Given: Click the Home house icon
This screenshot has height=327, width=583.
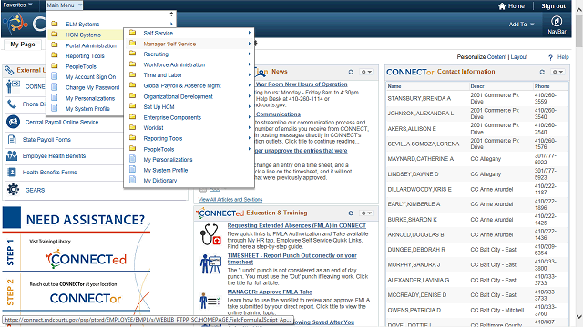Looking at the screenshot, I should coord(502,6).
